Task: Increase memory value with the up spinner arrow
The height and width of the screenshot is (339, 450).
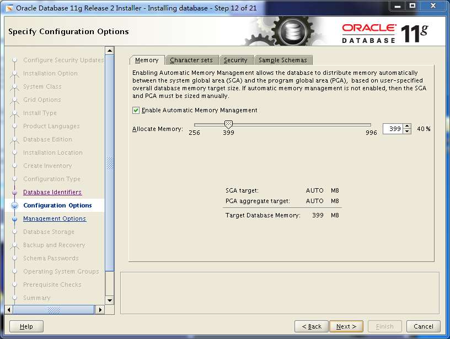Action: pyautogui.click(x=406, y=126)
